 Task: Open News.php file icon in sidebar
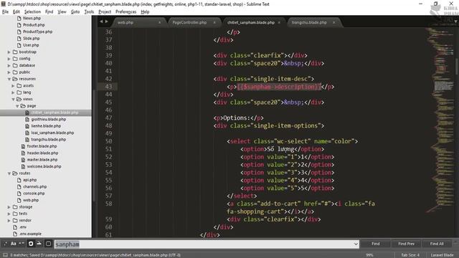(x=19, y=18)
